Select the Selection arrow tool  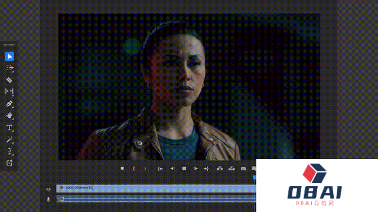pyautogui.click(x=9, y=57)
